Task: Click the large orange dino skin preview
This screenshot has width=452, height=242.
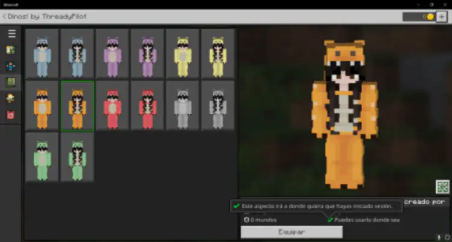Action: pos(344,114)
